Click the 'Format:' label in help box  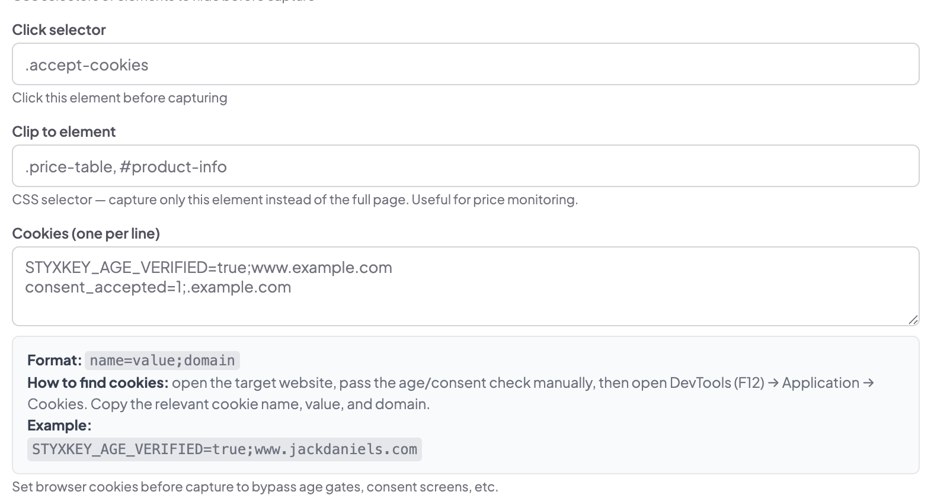pyautogui.click(x=55, y=360)
